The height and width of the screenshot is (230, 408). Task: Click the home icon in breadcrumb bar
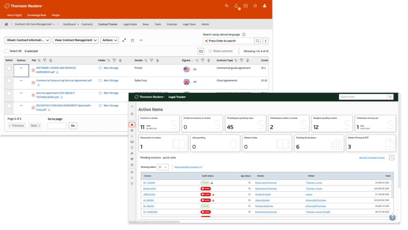click(6, 24)
